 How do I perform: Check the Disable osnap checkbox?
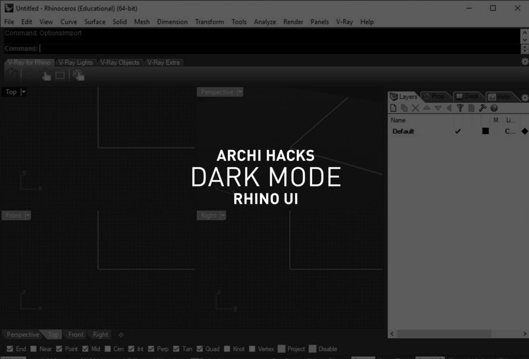coord(313,349)
